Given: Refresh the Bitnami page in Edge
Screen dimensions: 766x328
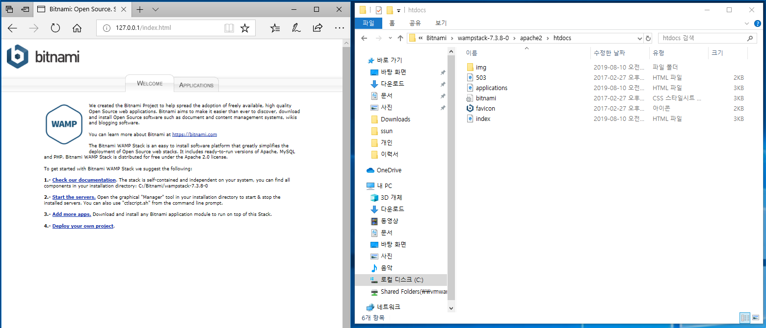Looking at the screenshot, I should [55, 28].
